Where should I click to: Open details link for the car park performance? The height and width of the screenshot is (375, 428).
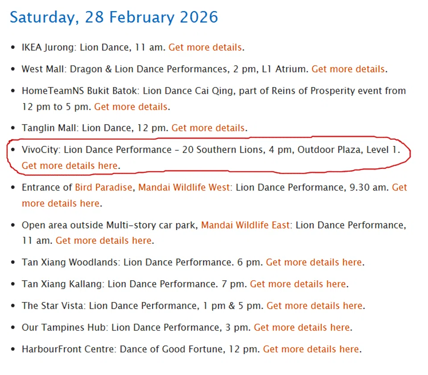coord(103,241)
